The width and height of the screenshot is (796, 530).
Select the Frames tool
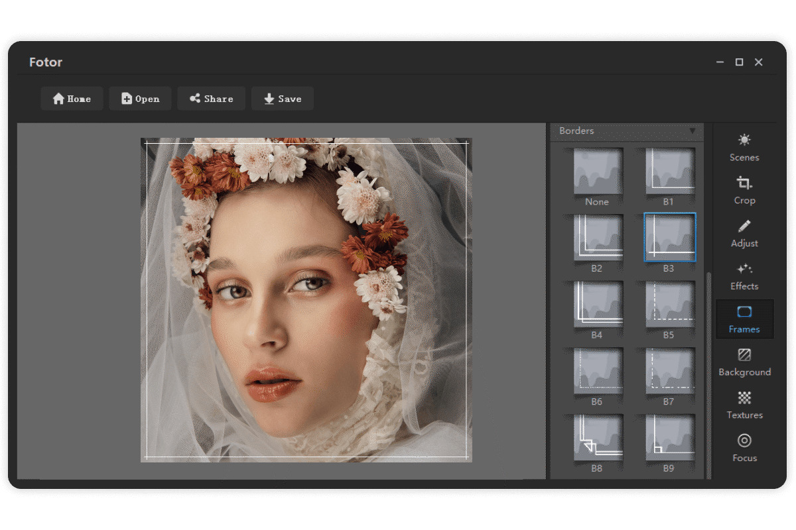point(744,319)
